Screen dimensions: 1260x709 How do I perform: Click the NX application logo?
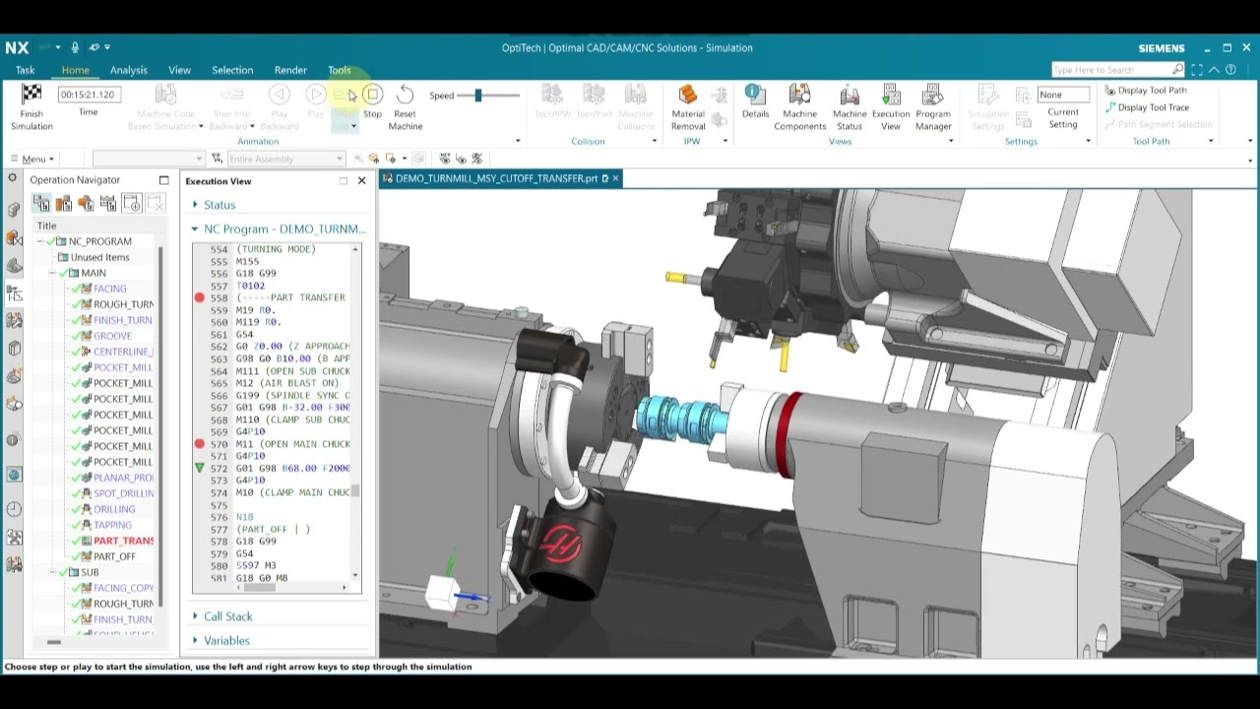coord(17,47)
